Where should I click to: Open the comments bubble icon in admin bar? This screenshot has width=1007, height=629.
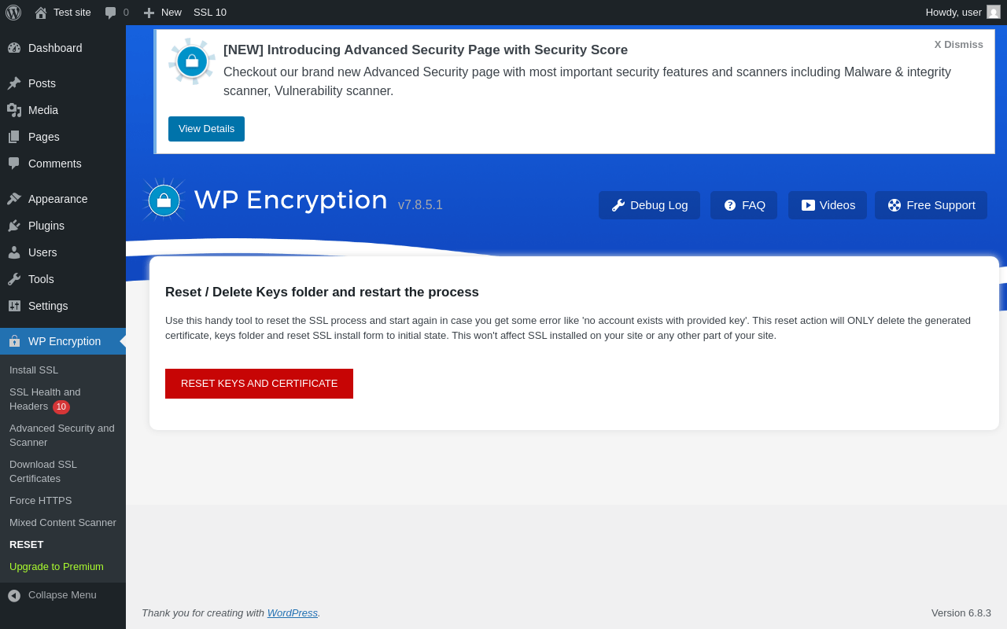(x=111, y=13)
